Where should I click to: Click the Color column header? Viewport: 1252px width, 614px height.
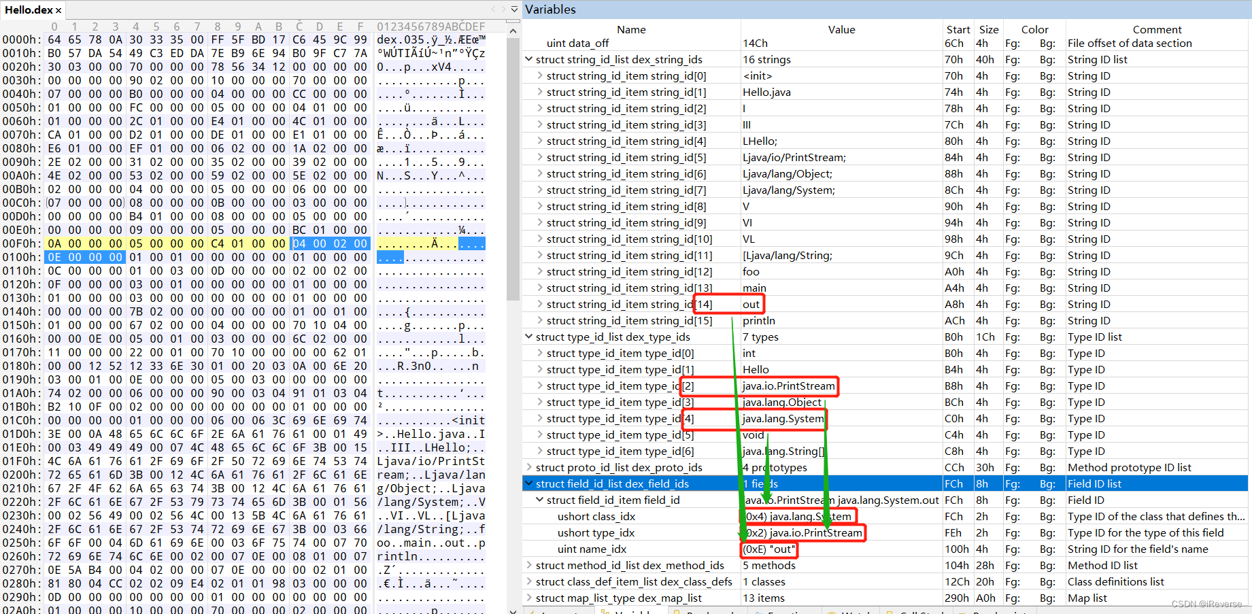1034,29
